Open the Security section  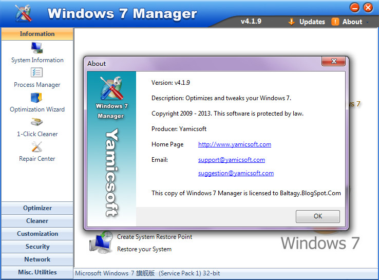pyautogui.click(x=37, y=247)
